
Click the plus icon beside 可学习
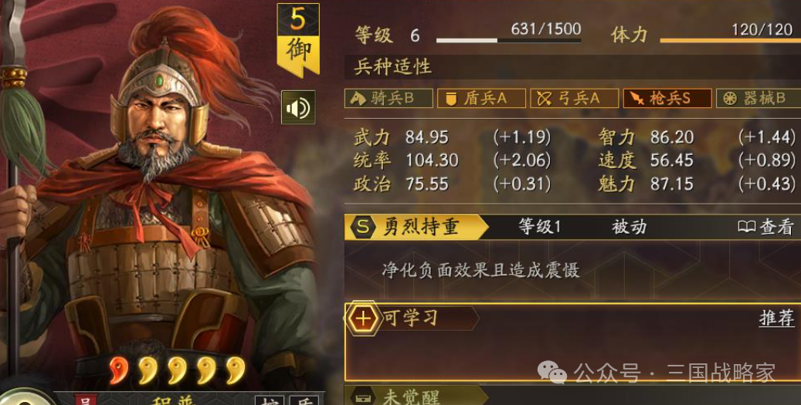363,319
